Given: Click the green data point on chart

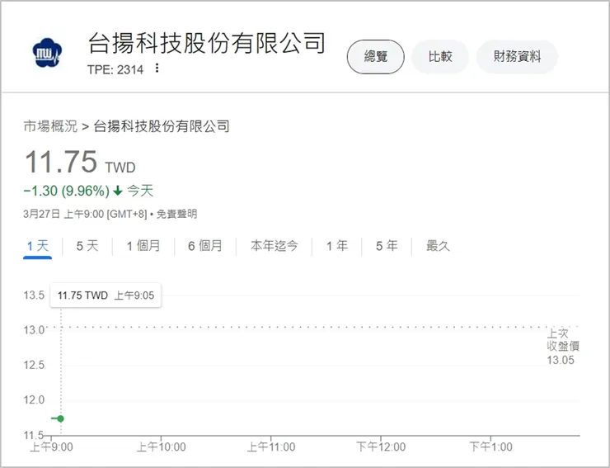Looking at the screenshot, I should [60, 418].
